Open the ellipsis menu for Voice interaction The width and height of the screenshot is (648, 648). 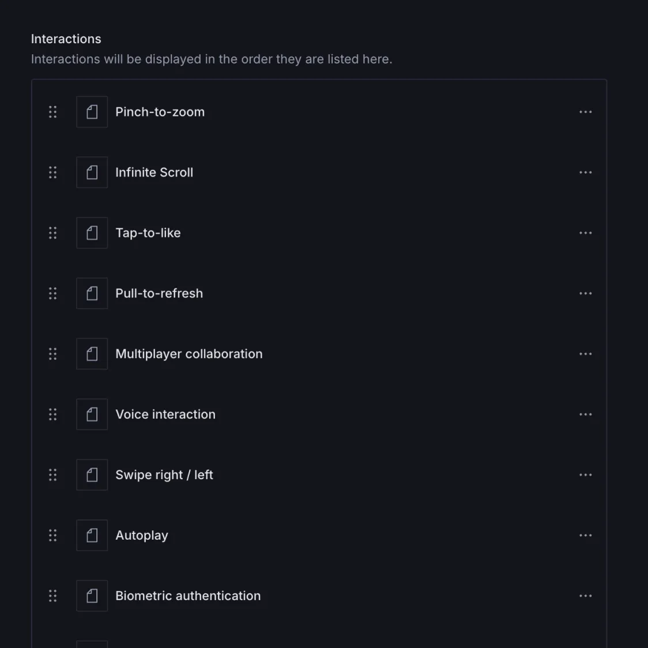(x=585, y=415)
